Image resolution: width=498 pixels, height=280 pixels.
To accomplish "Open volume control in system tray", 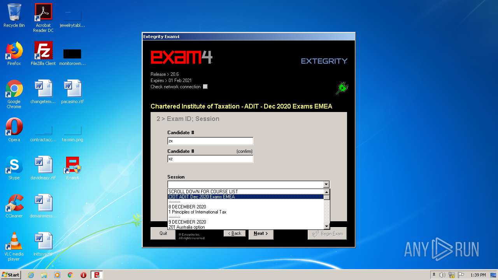I will [x=442, y=275].
